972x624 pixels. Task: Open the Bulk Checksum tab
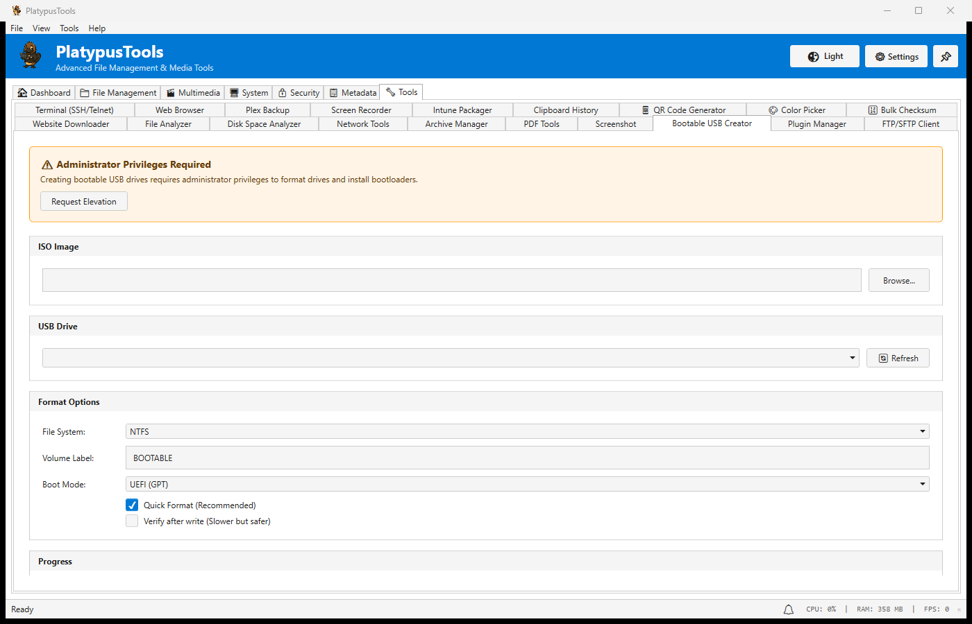point(901,110)
